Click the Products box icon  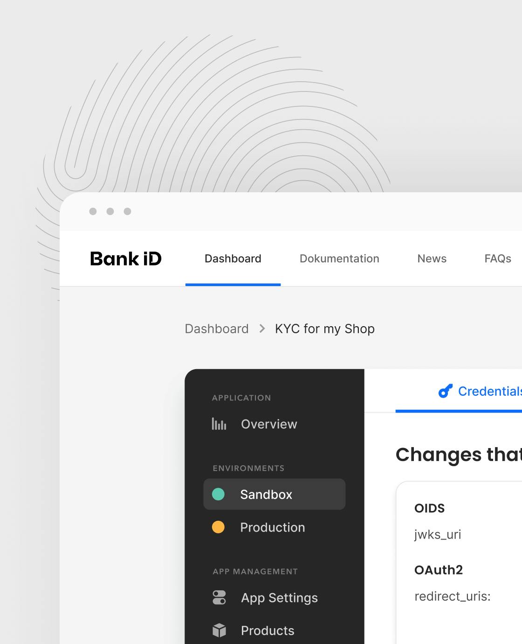[219, 630]
